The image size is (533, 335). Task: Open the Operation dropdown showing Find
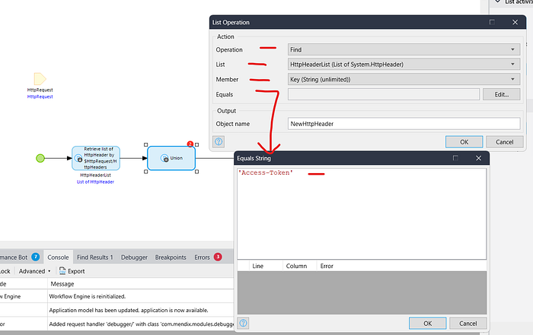coord(403,49)
